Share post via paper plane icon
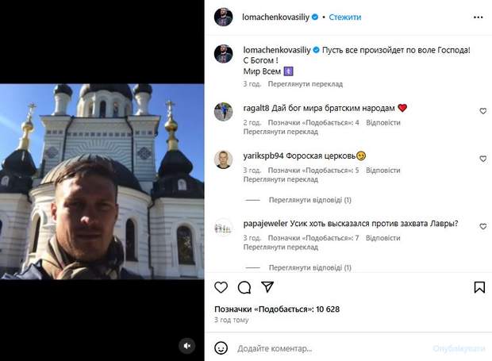This screenshot has height=361, width=492. [267, 287]
